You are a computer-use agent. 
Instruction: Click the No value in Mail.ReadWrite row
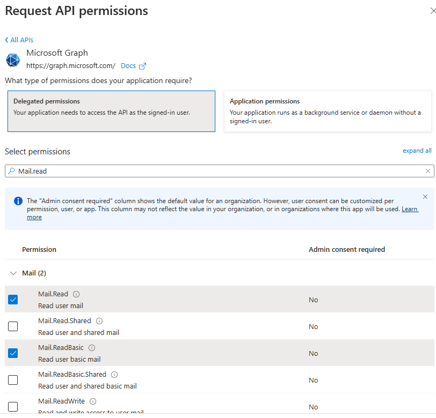(x=314, y=407)
